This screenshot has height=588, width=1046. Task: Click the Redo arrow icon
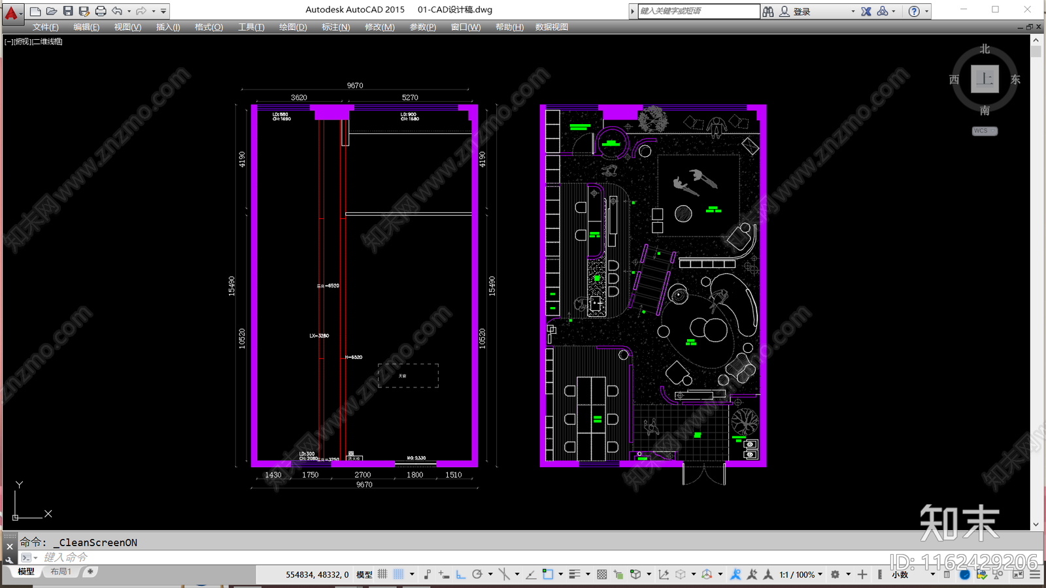tap(141, 11)
